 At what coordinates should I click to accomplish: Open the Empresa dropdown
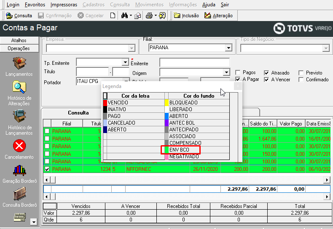132,48
